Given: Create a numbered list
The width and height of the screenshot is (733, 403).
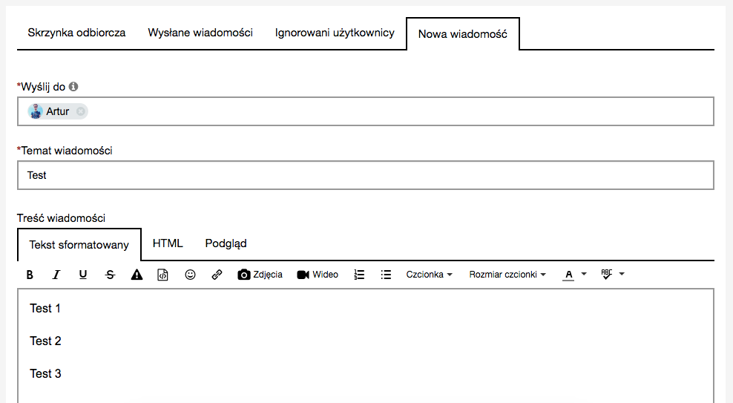Looking at the screenshot, I should [359, 275].
